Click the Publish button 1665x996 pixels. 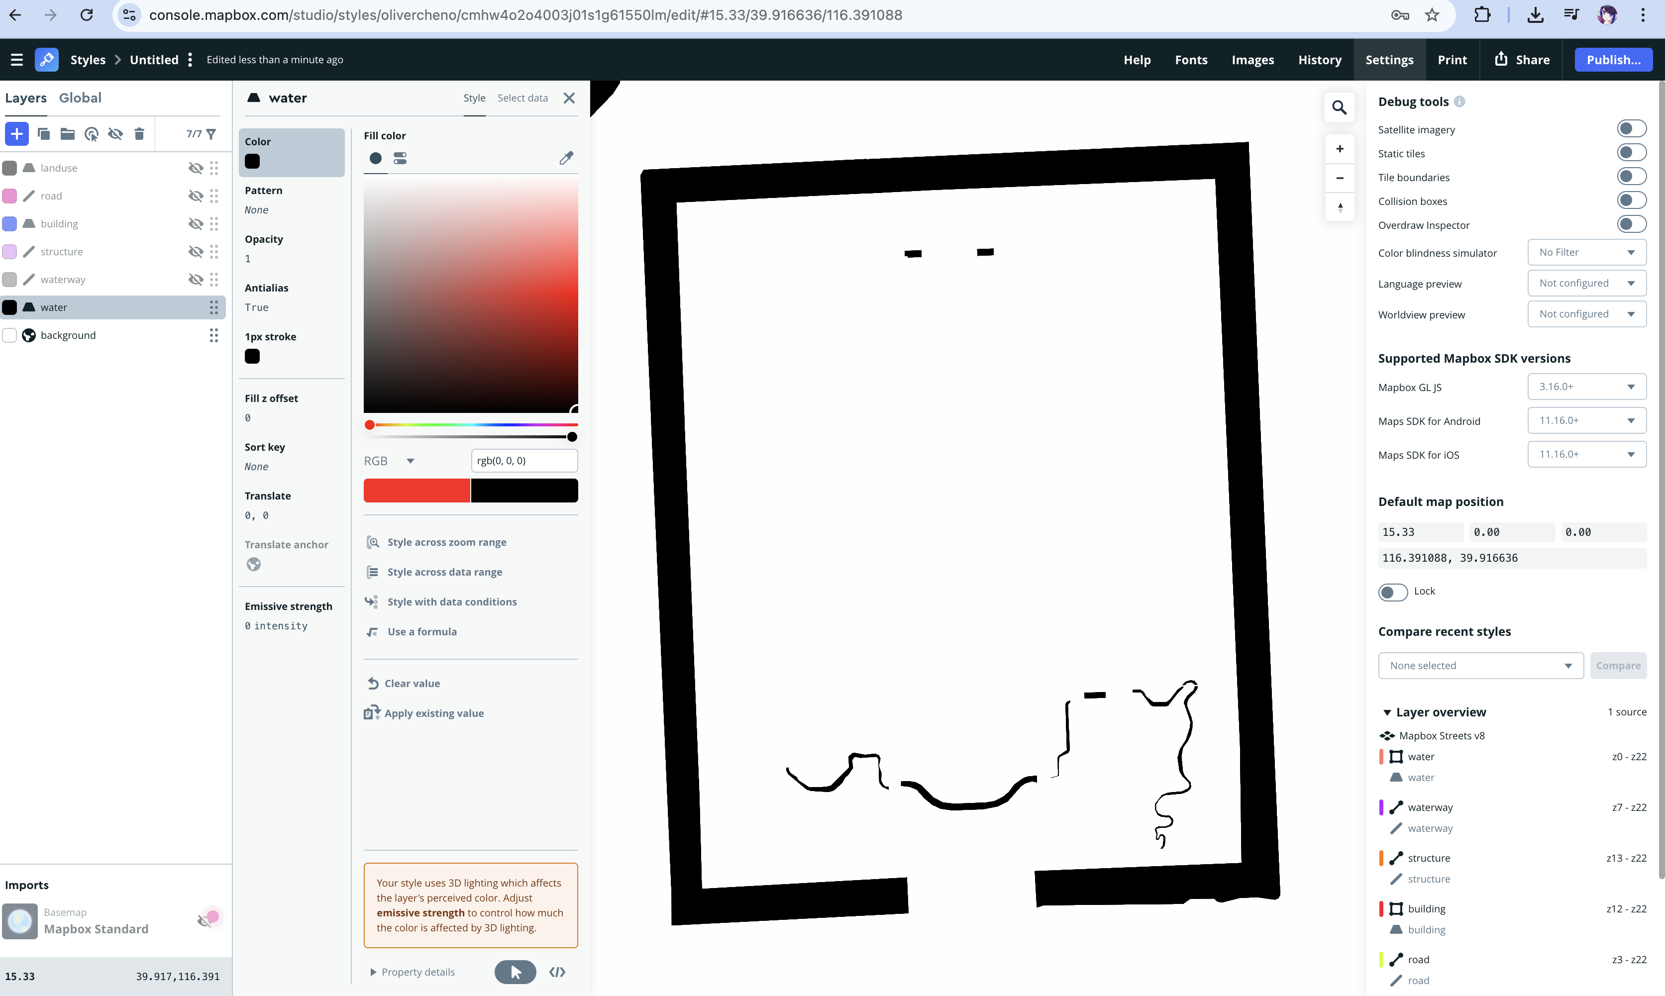(x=1613, y=60)
